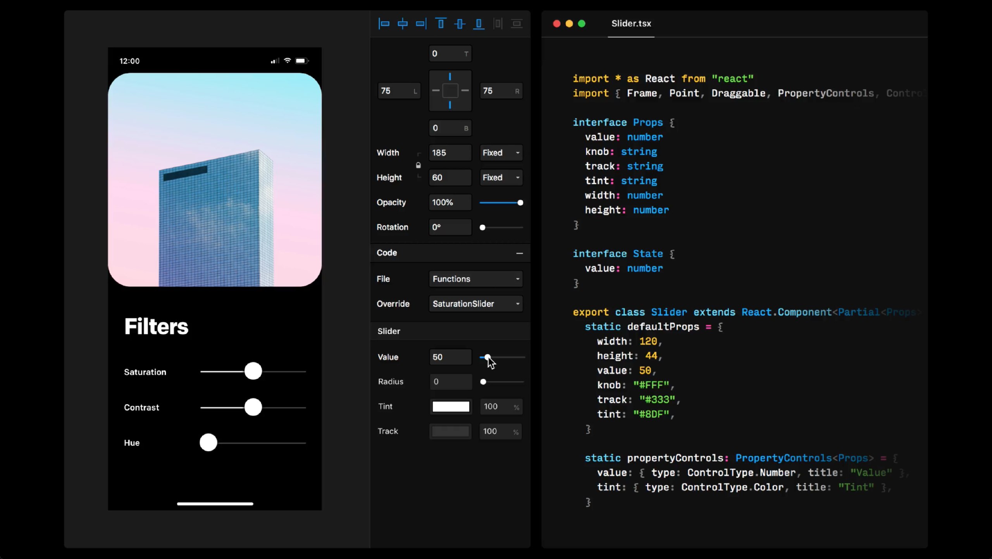The height and width of the screenshot is (559, 992).
Task: Click the Tint opacity field 100
Action: coord(501,407)
